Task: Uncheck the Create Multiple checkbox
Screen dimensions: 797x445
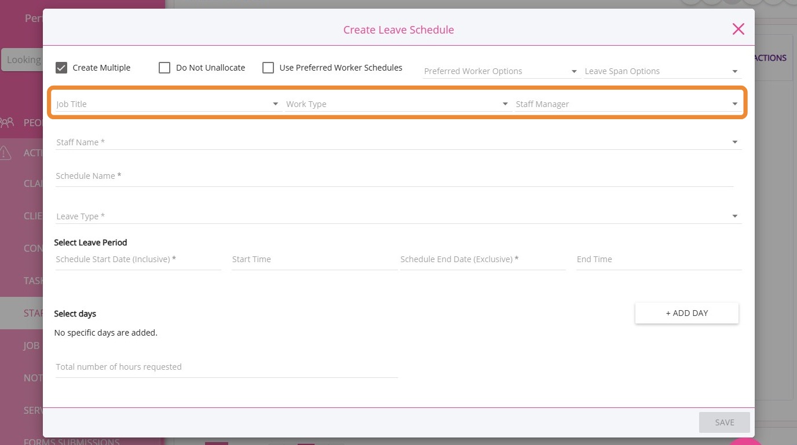Action: [61, 68]
